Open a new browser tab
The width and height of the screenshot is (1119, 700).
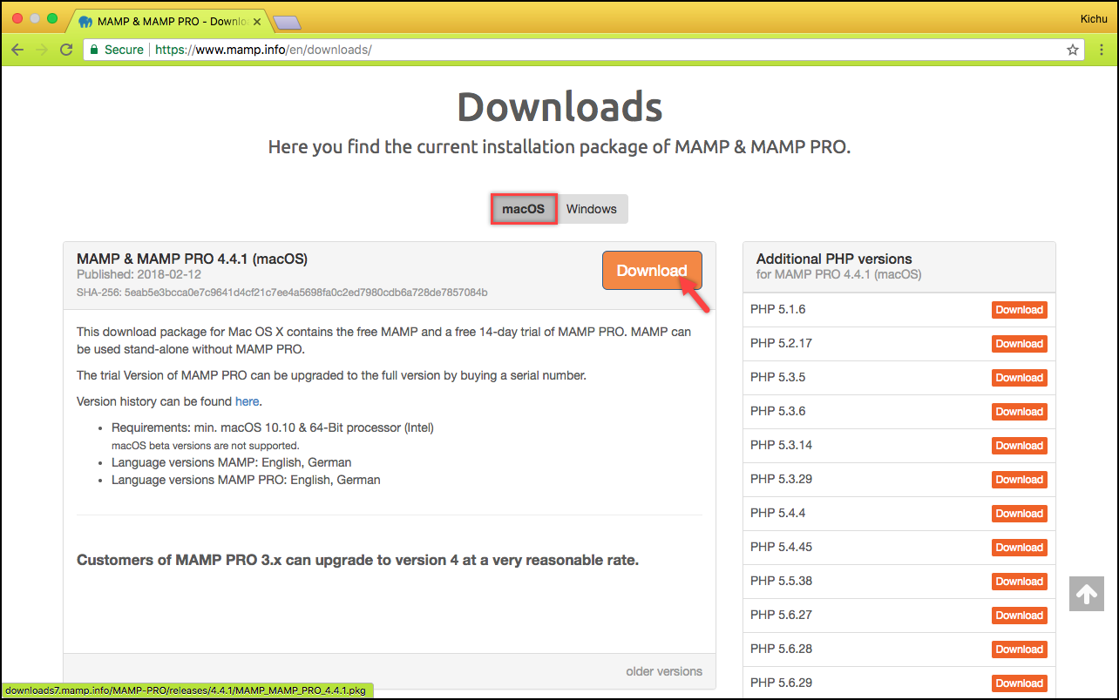(287, 22)
